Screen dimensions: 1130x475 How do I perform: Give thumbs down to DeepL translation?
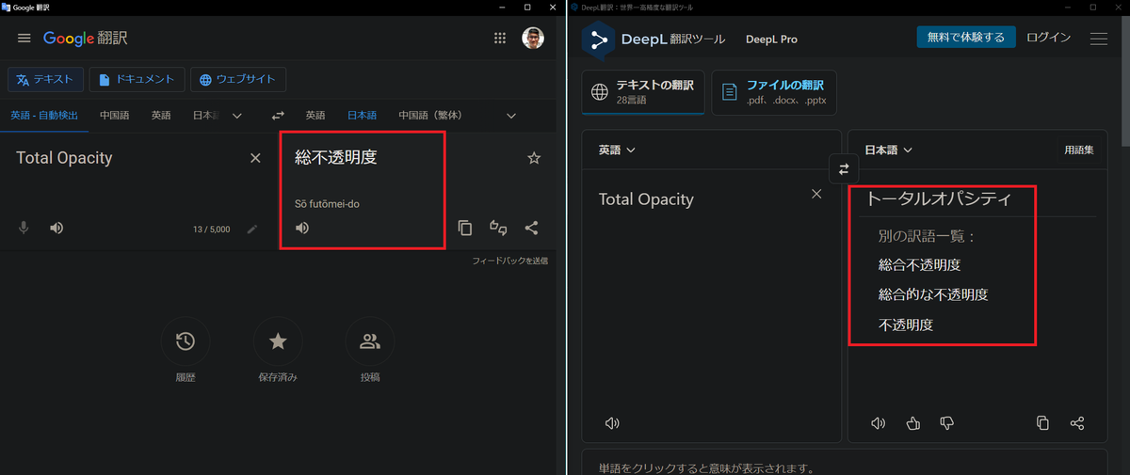point(947,423)
